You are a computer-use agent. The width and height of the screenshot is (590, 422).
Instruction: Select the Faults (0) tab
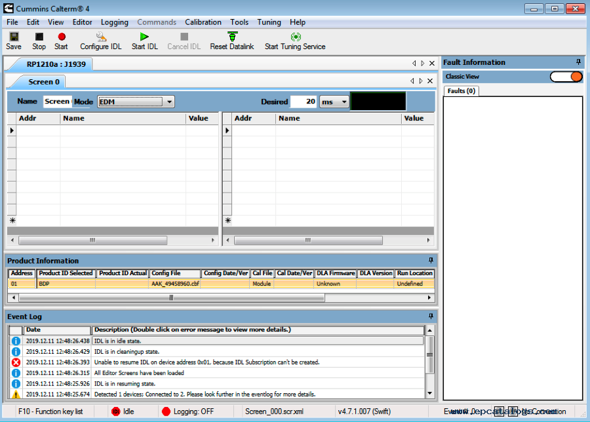click(462, 90)
